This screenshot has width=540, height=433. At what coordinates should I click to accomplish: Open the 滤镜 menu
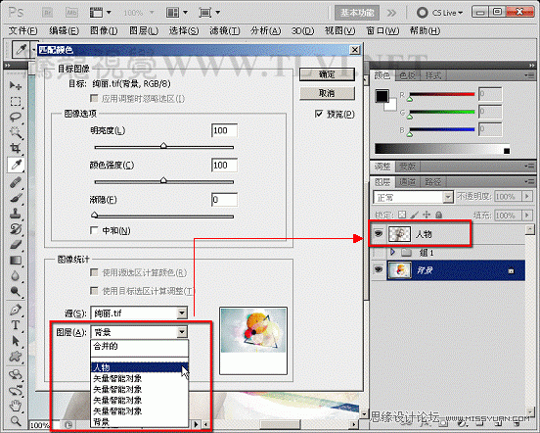pyautogui.click(x=225, y=31)
